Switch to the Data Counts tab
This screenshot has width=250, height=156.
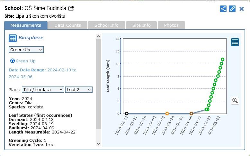point(67,25)
